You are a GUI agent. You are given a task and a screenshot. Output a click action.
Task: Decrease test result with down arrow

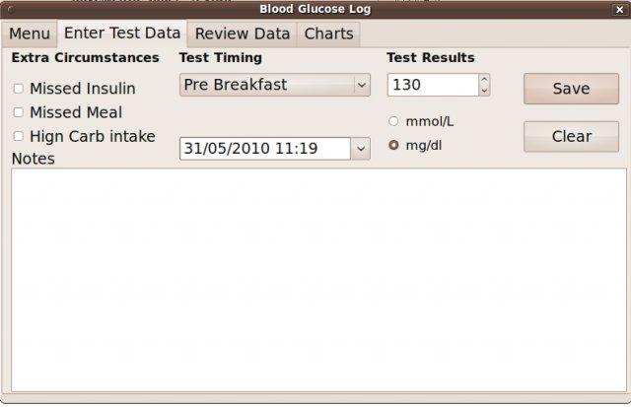[x=483, y=91]
